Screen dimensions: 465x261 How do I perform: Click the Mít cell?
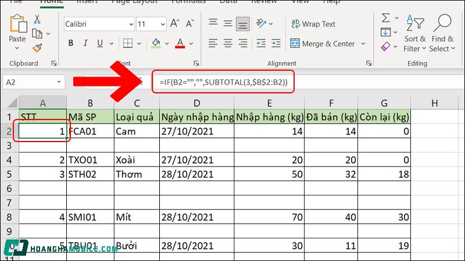[x=137, y=217]
